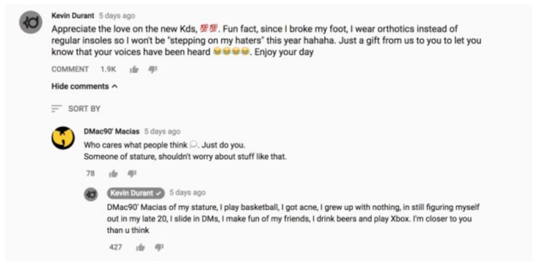Thumbs up DMac90' Macias comment
Viewport: 536px width, 263px height.
tap(113, 174)
